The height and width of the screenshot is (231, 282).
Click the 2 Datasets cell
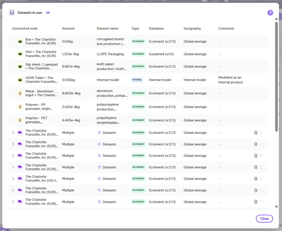tap(106, 178)
